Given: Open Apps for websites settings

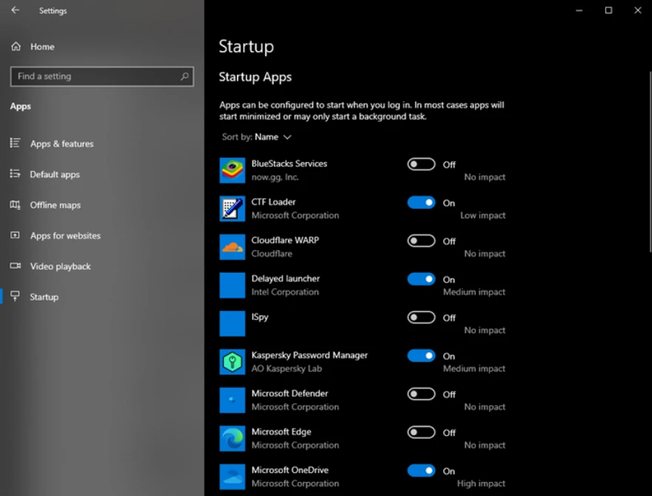Looking at the screenshot, I should point(67,235).
